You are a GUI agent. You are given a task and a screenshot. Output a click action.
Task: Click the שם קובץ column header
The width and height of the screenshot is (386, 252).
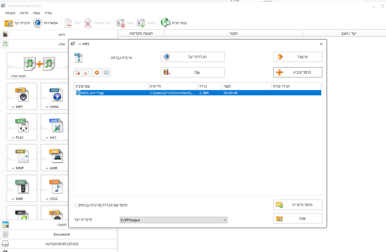pos(111,86)
